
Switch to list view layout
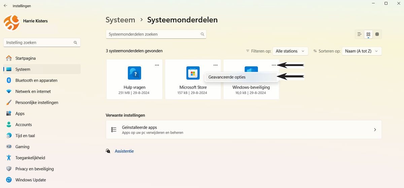360,34
